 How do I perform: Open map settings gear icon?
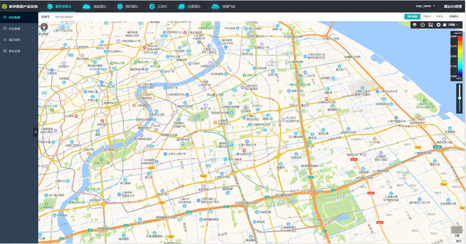pos(439,25)
